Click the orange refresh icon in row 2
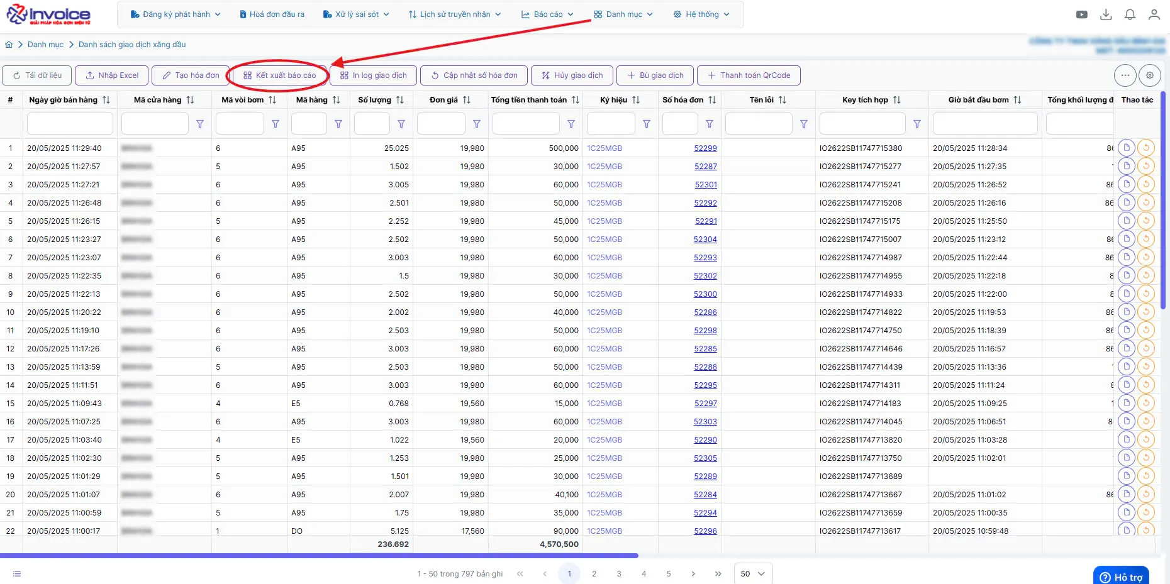Viewport: 1170px width, 584px height. point(1146,166)
